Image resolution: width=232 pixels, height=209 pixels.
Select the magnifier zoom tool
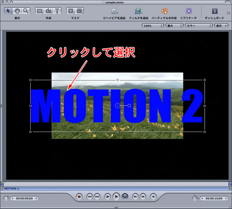coord(26,11)
